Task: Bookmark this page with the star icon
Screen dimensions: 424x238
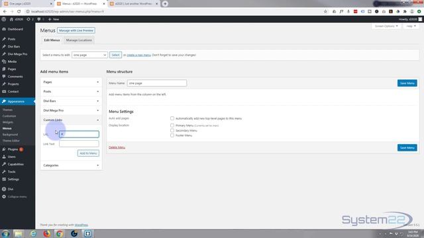Action: pos(325,12)
